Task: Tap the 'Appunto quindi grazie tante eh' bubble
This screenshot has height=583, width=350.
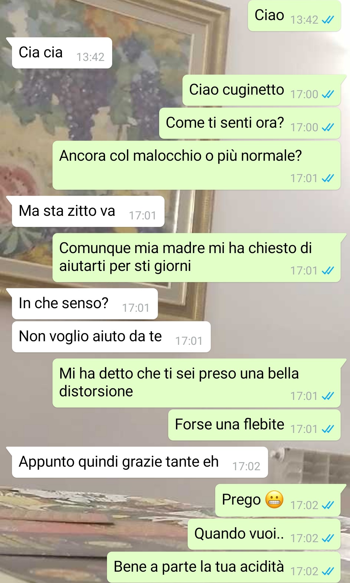Action: coord(140,462)
